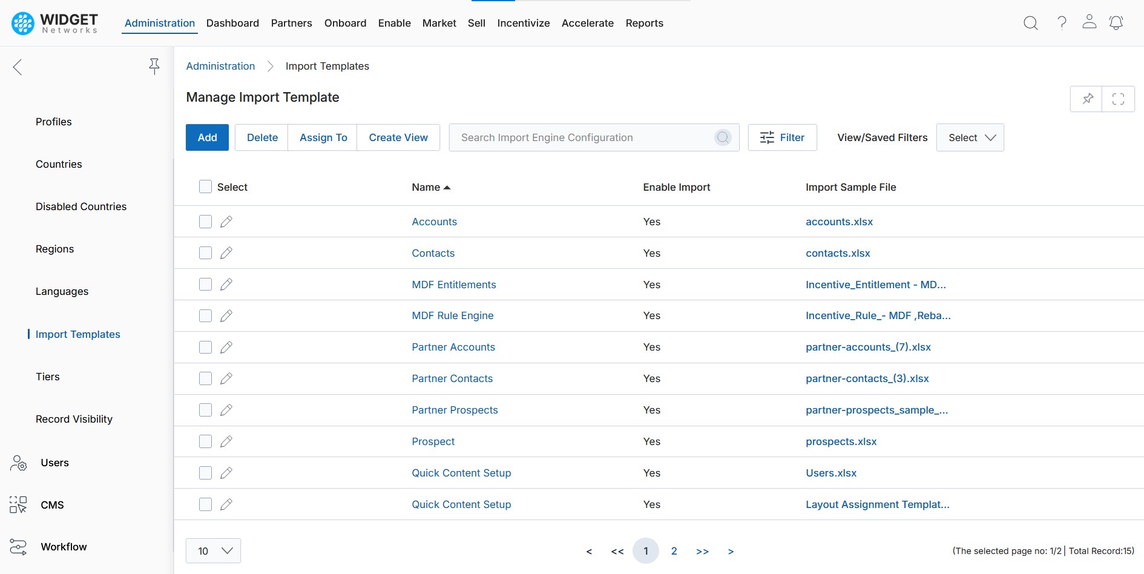Screen dimensions: 1144x574
Task: Tick the checkbox for Contacts row
Action: pos(206,253)
